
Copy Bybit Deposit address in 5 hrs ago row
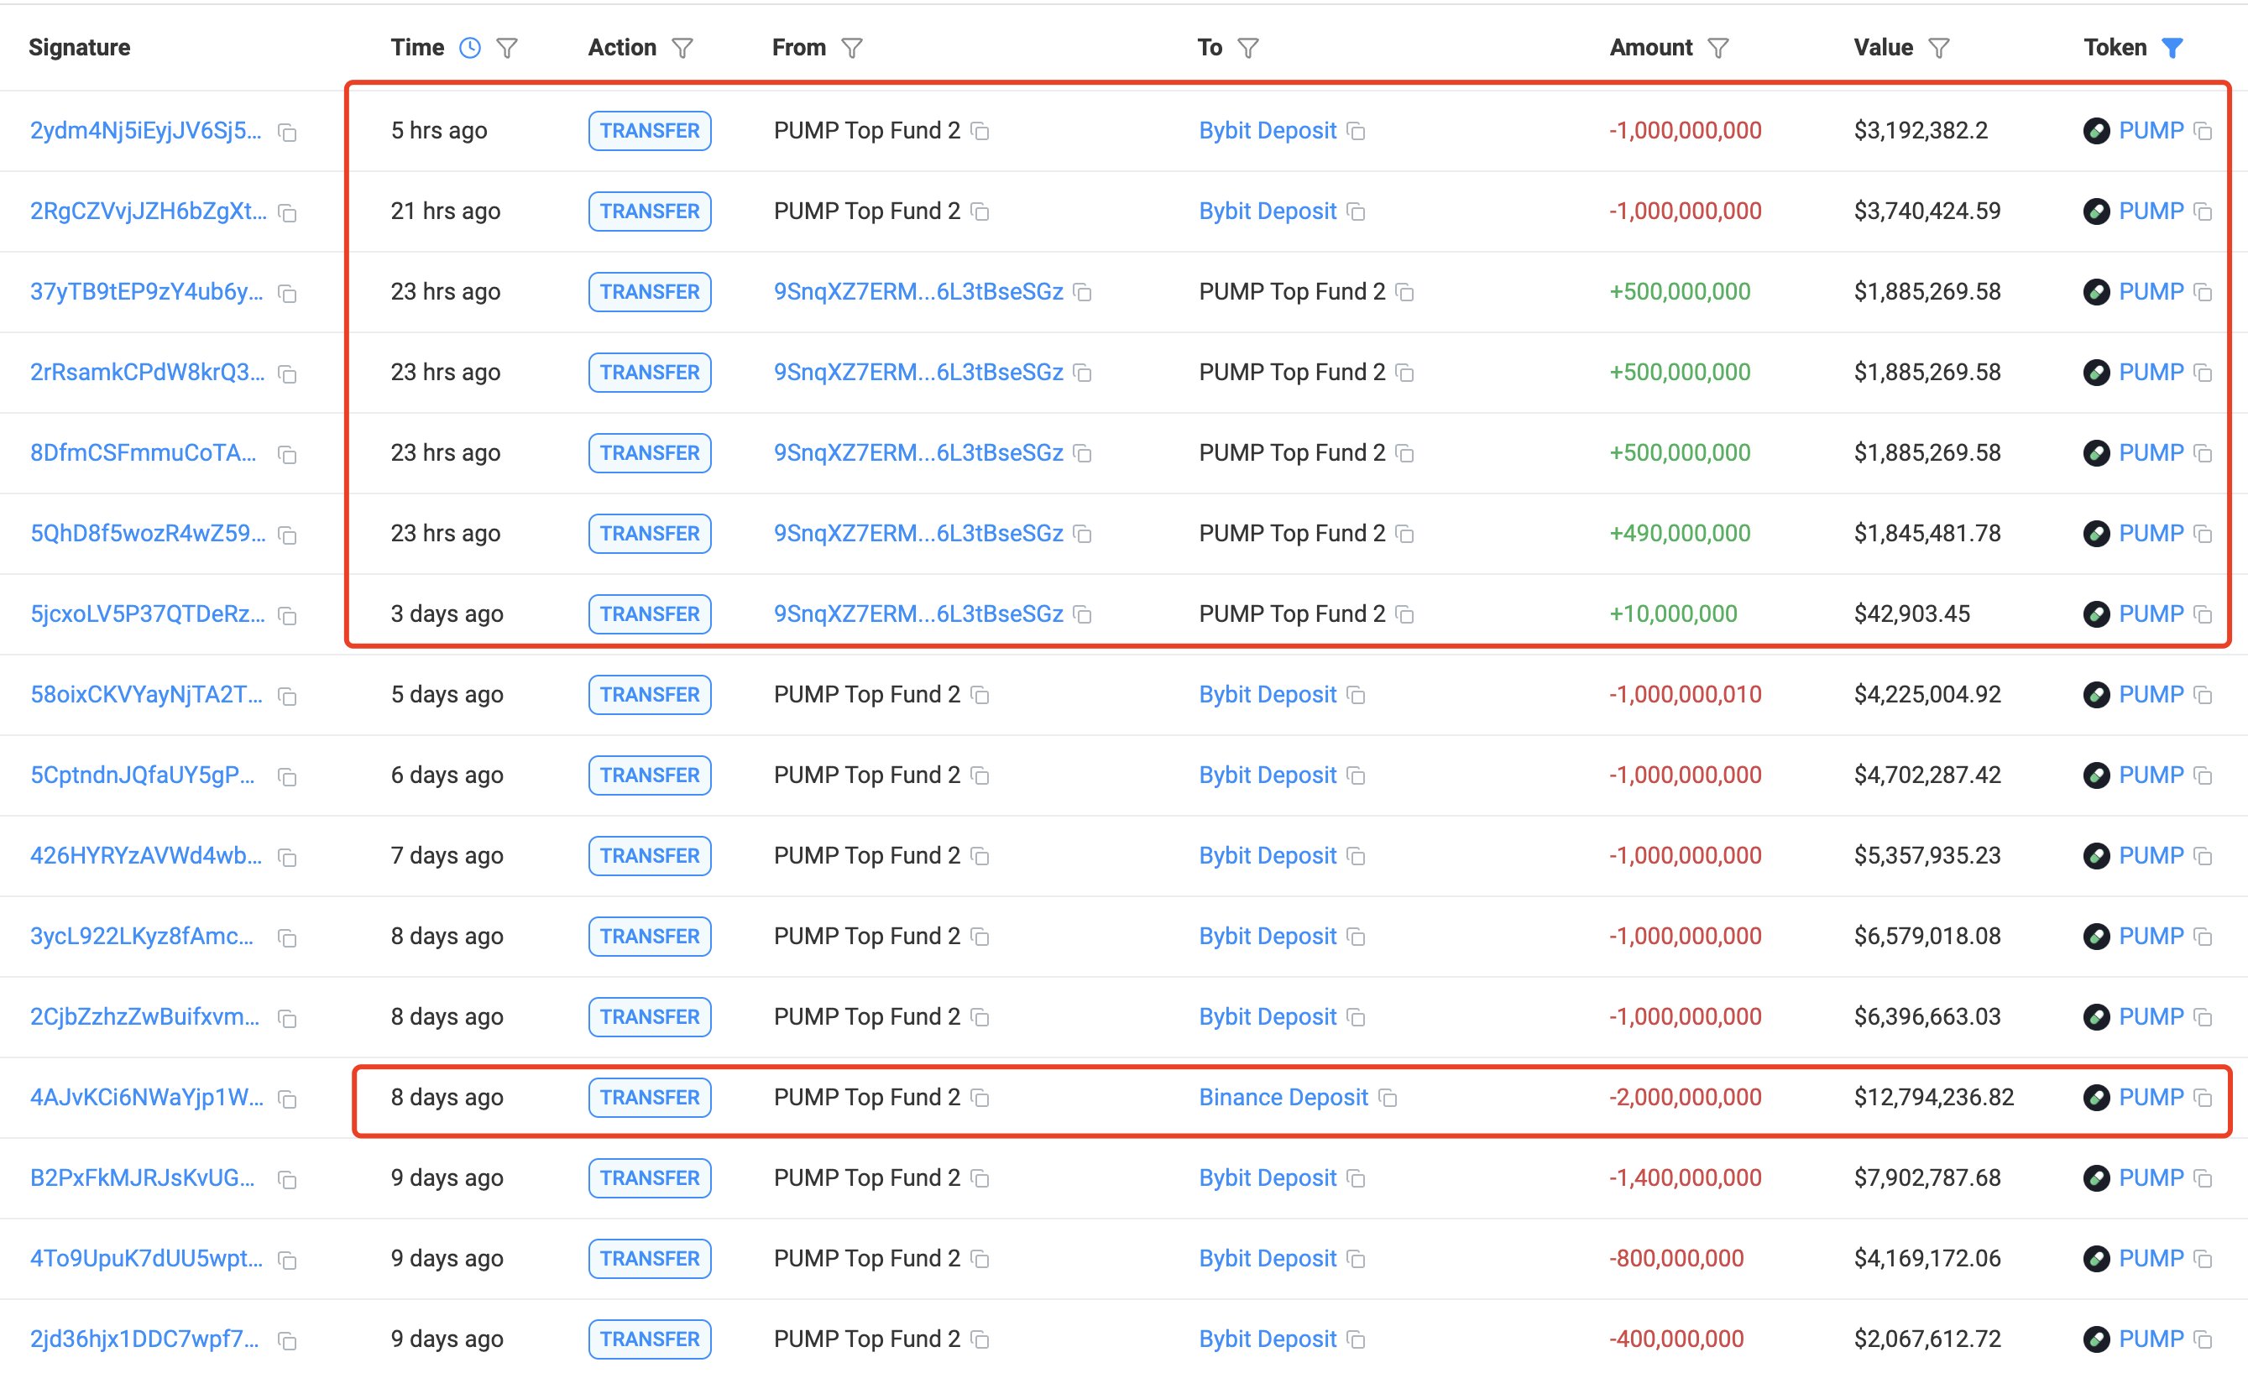click(x=1357, y=132)
